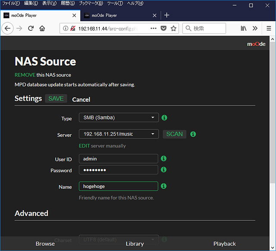Show info for User ID field
276x251 pixels.
(x=163, y=158)
